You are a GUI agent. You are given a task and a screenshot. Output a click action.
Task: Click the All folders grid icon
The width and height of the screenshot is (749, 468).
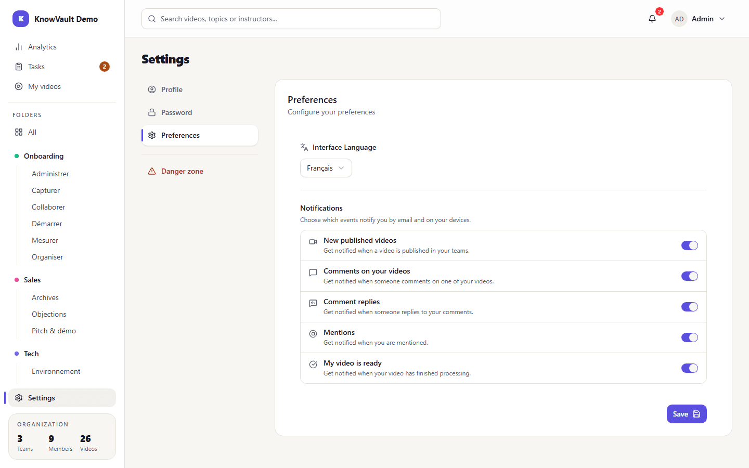tap(19, 132)
